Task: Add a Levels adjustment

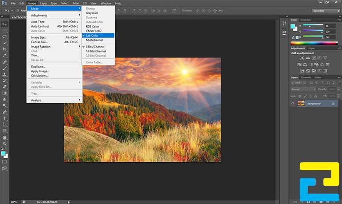Action: 308,58
